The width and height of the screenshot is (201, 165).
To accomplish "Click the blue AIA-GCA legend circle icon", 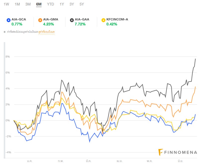I will point(8,20).
